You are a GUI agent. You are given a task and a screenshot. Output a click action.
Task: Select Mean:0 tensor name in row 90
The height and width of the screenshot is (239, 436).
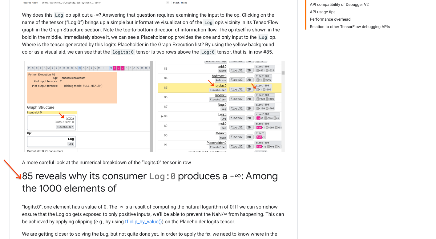[x=221, y=133]
